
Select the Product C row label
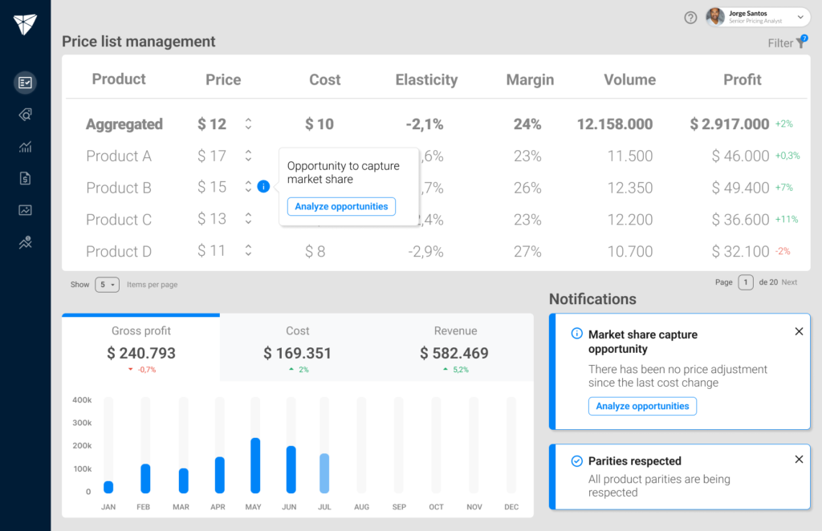coord(119,220)
